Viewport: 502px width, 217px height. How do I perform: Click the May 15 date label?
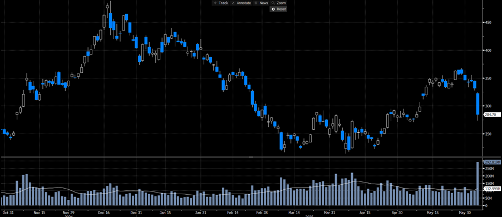click(x=433, y=212)
